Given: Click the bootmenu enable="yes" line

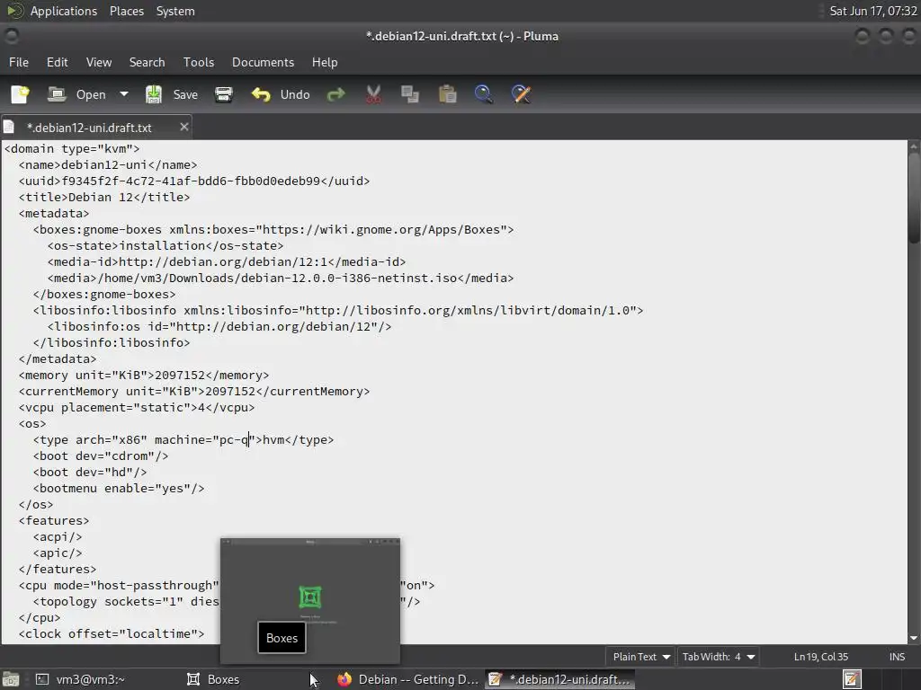Looking at the screenshot, I should click(x=119, y=488).
